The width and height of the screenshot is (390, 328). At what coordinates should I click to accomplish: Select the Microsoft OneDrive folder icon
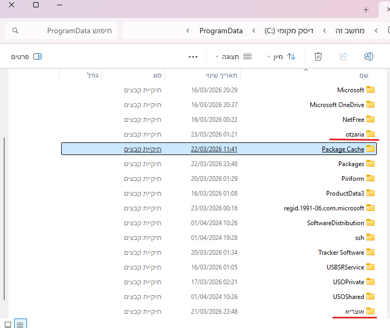click(370, 104)
